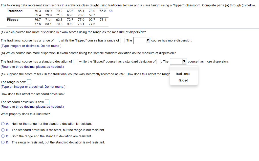Choose the blank entry in dropdown list

(184, 68)
